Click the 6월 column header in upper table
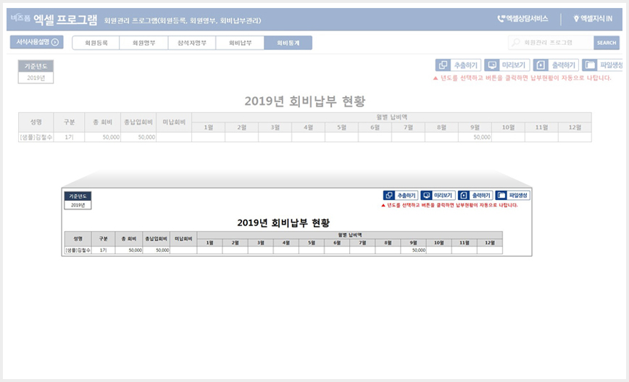This screenshot has width=629, height=382. click(375, 127)
